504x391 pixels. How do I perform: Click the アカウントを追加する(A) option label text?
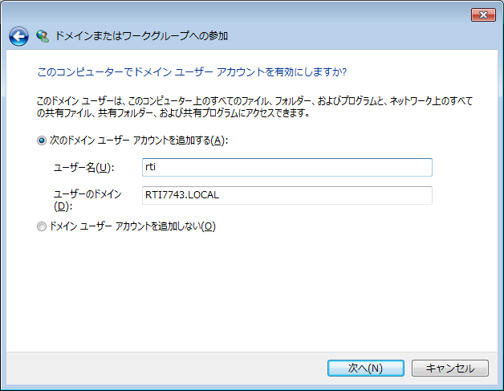pyautogui.click(x=139, y=141)
